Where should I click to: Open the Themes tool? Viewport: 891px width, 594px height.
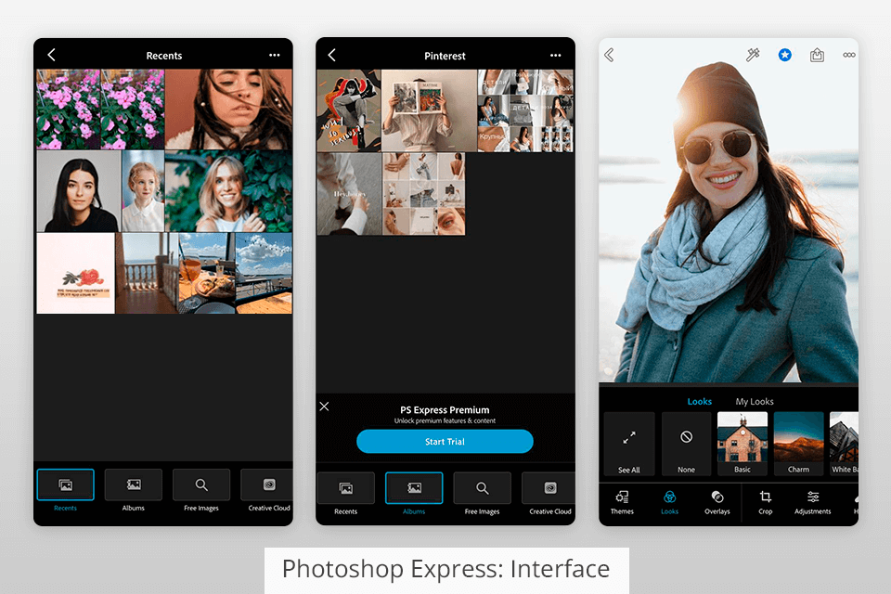point(622,502)
